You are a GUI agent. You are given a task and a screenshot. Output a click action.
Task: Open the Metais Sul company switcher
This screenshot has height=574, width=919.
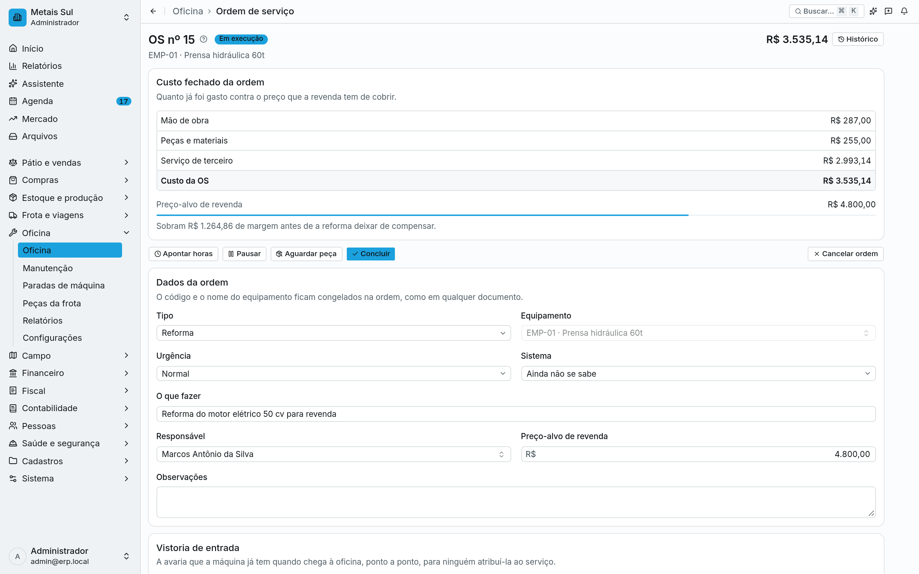70,18
